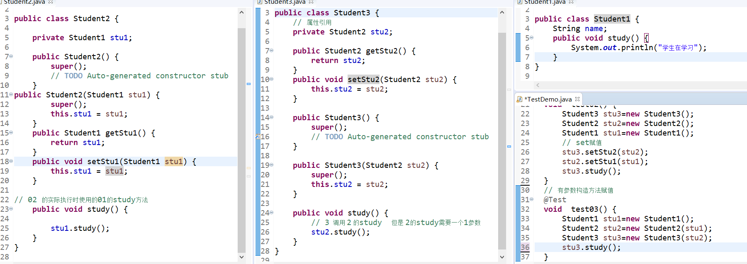Click the System.out.println line in Student1
The height and width of the screenshot is (264, 747).
tap(639, 48)
